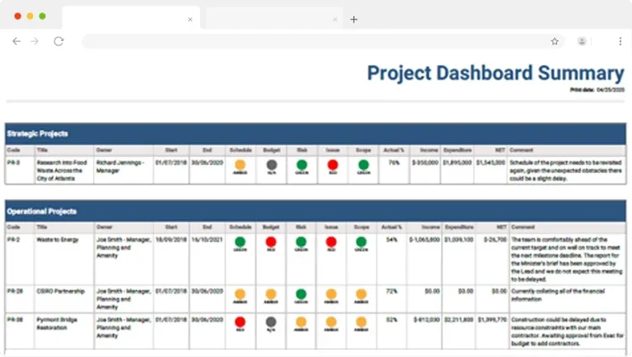Close the first browser tab
Screen dimensions: 632x357
click(x=189, y=19)
